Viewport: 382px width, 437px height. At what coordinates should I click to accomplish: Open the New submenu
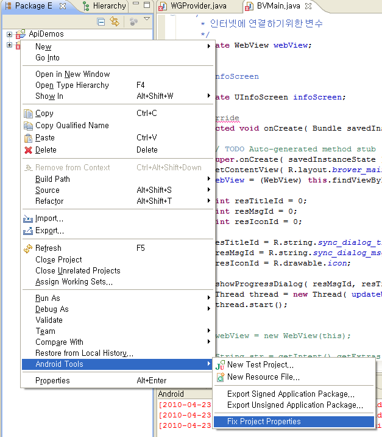[x=118, y=46]
